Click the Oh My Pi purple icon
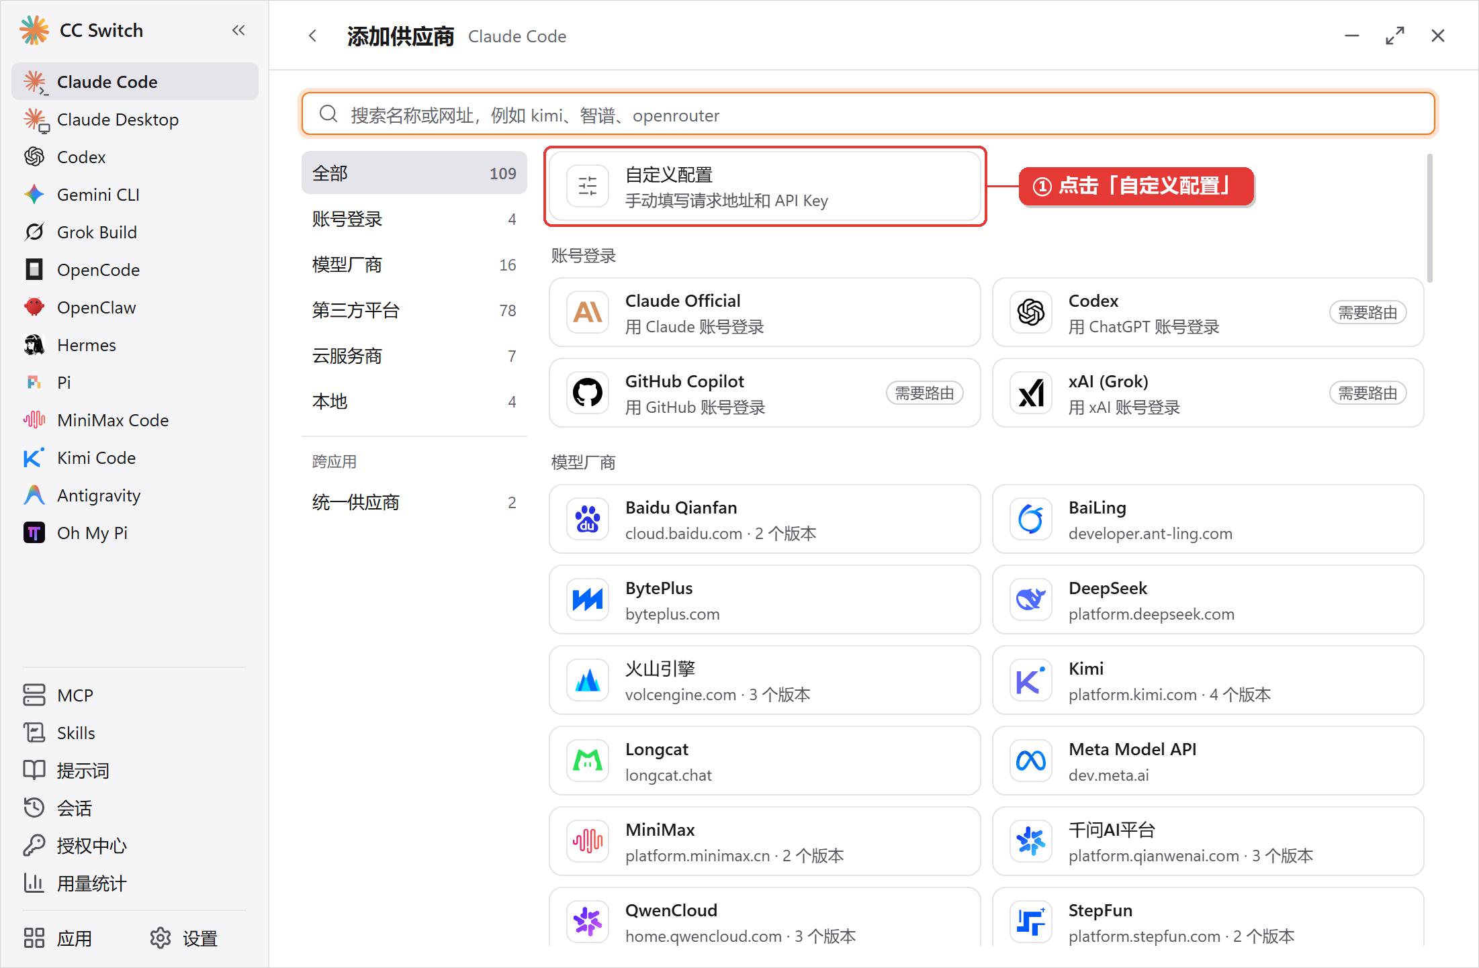The height and width of the screenshot is (968, 1479). [x=34, y=533]
